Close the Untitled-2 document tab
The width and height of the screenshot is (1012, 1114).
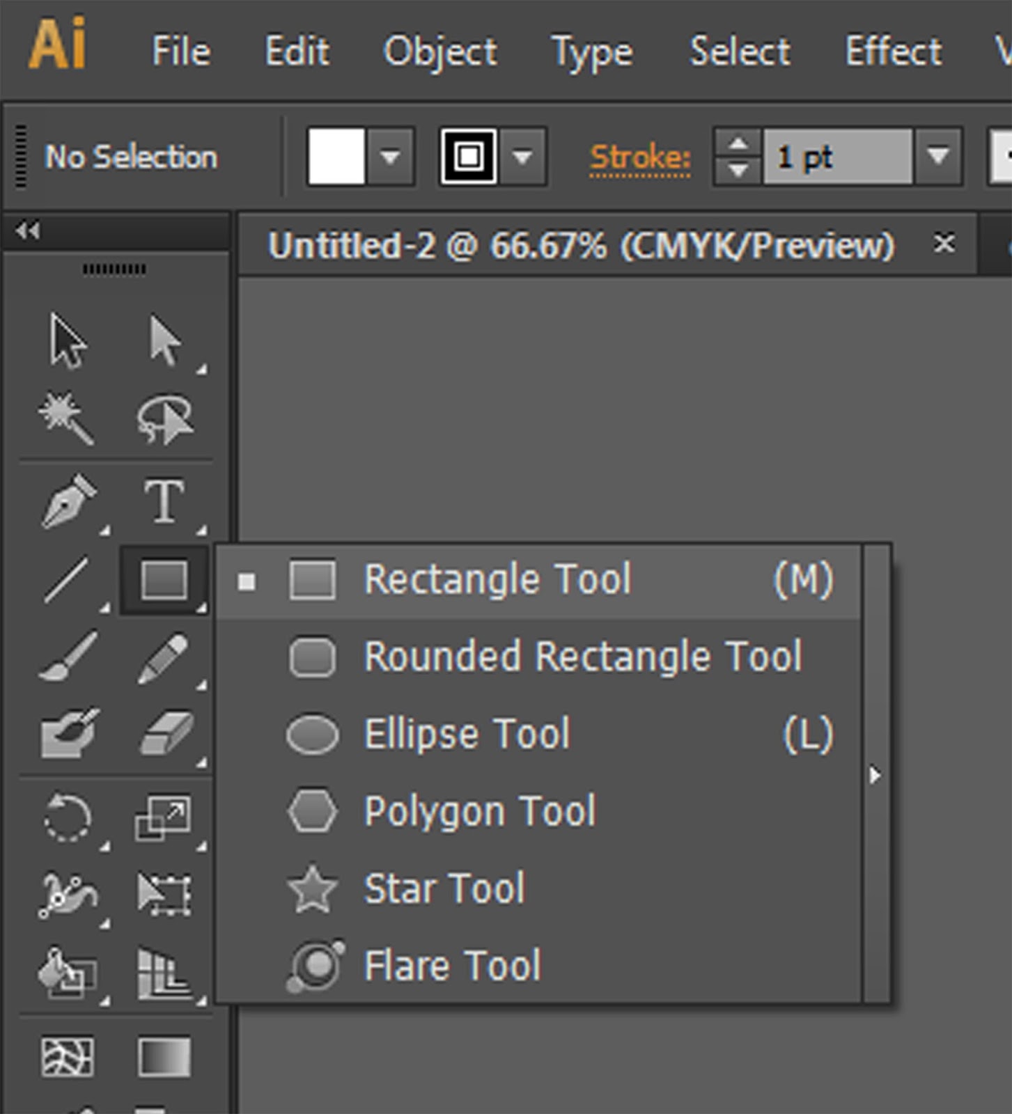(944, 243)
